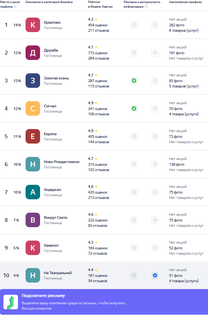Click the grey verified icon for Дружба
The image size is (208, 315).
pos(155,53)
